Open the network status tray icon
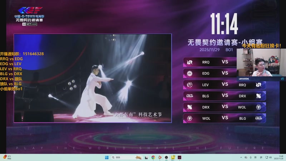The image size is (286, 161). (x=267, y=157)
